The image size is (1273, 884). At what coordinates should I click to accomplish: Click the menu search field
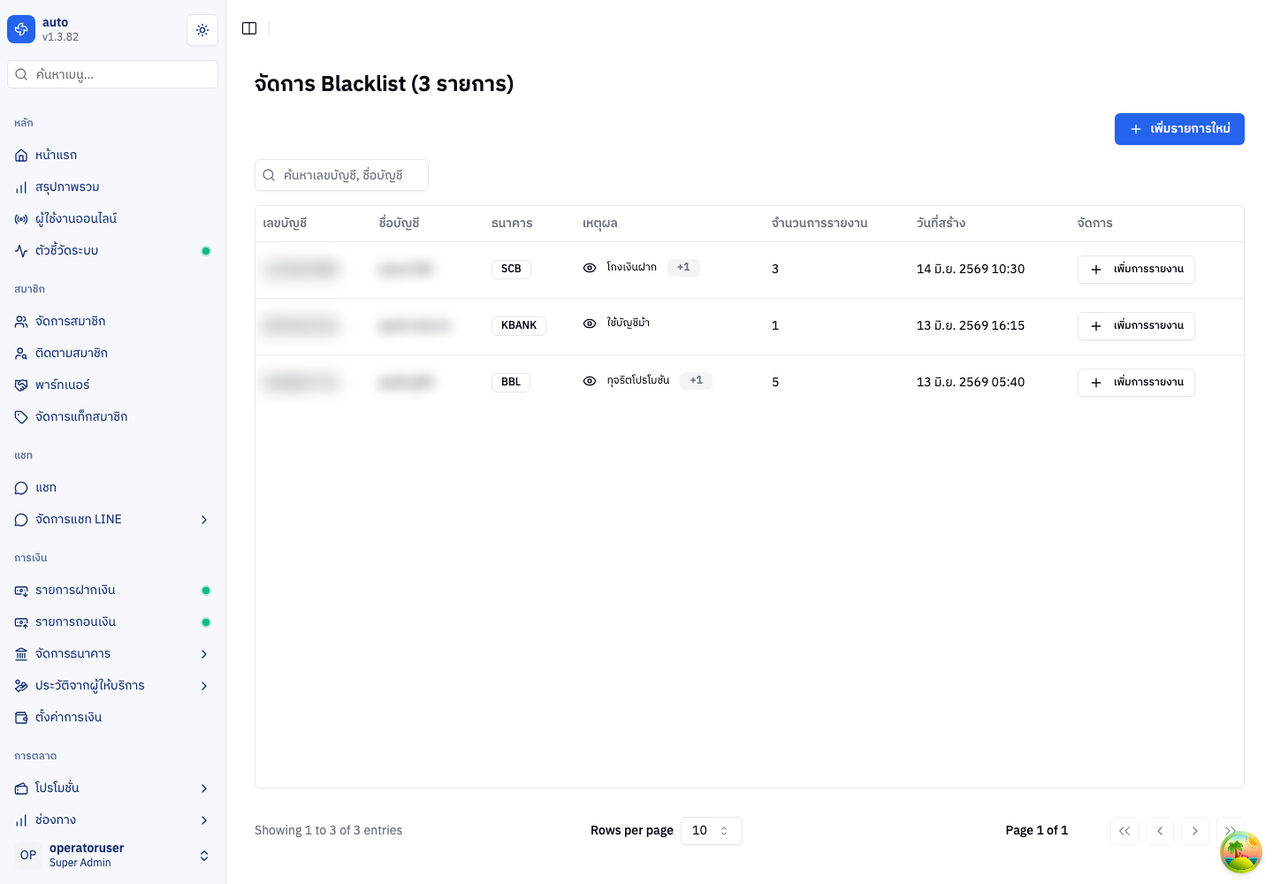tap(113, 74)
